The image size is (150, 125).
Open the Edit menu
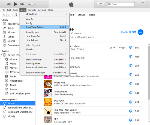point(9,10)
